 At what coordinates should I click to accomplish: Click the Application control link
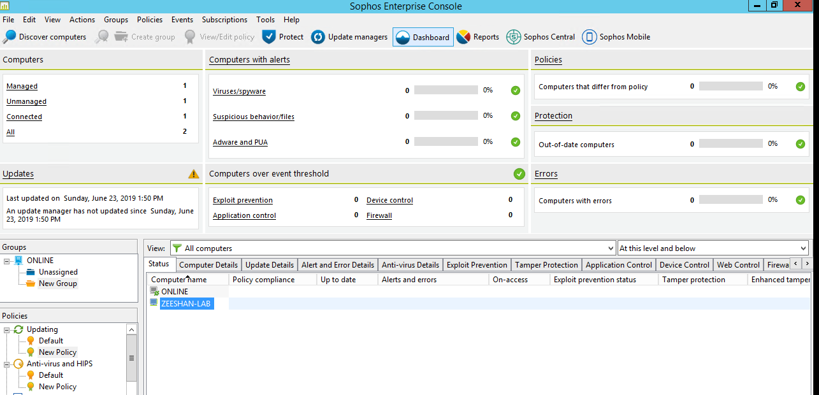tap(244, 215)
